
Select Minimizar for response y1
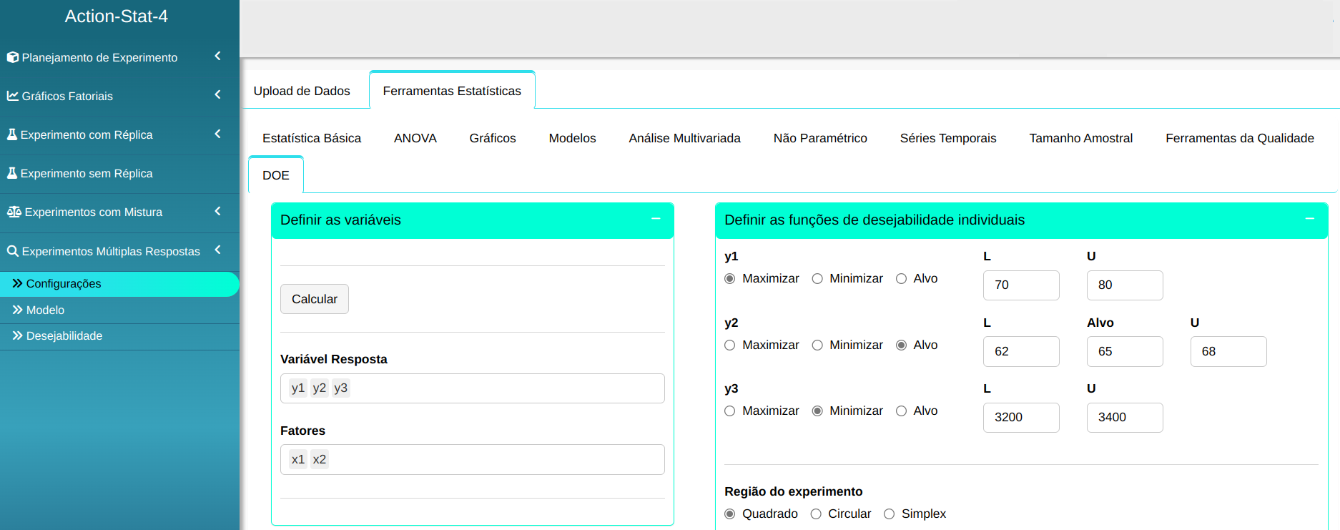(x=817, y=279)
